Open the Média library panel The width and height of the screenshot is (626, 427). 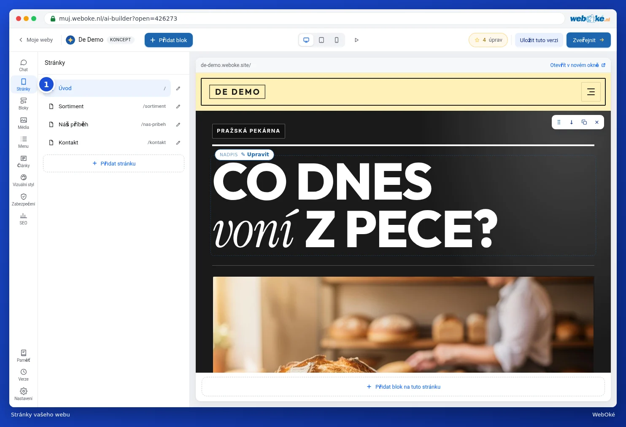[24, 123]
